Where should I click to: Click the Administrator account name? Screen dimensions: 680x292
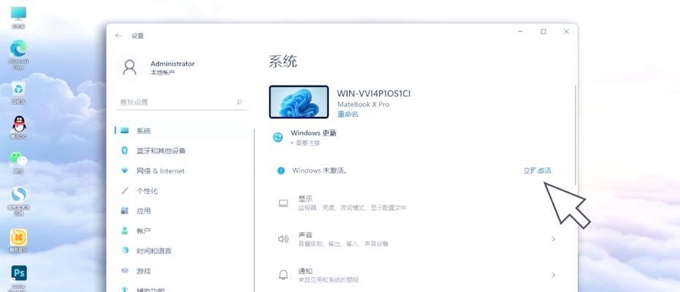172,64
